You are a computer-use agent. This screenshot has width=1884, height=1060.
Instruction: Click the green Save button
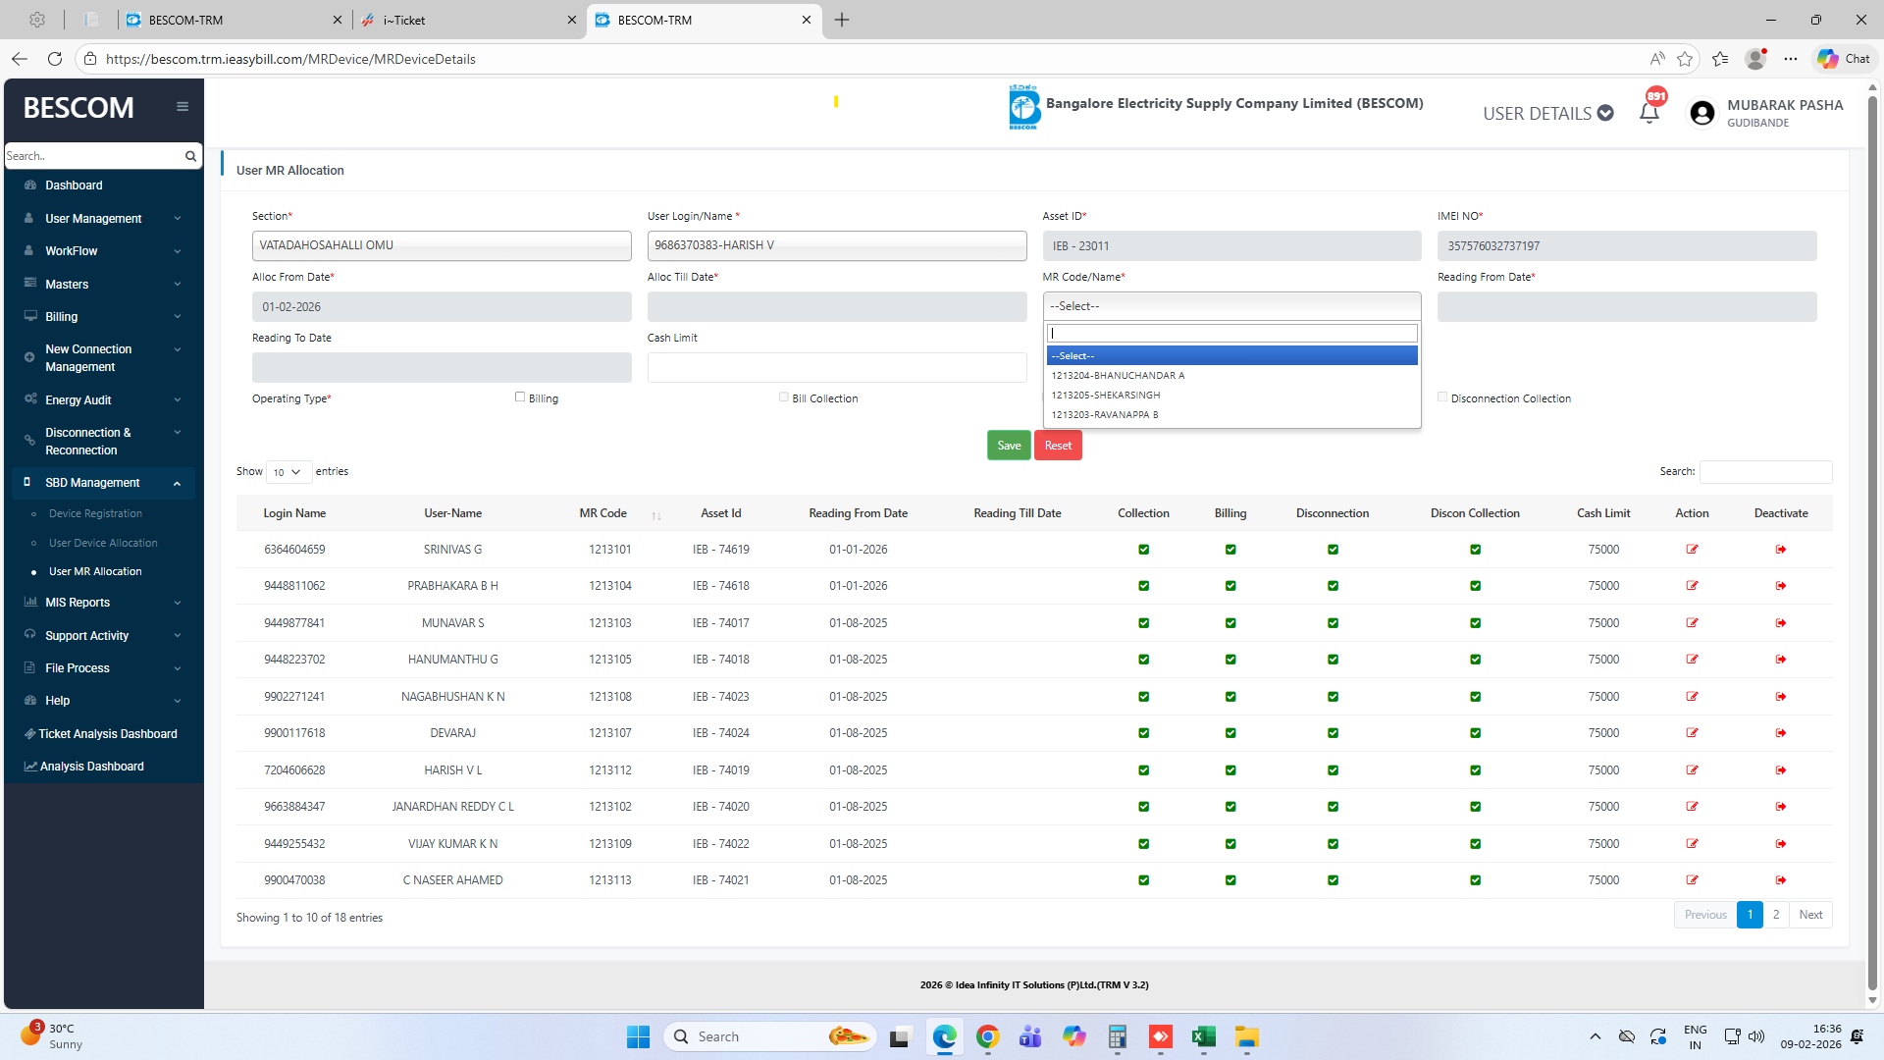pos(1008,446)
